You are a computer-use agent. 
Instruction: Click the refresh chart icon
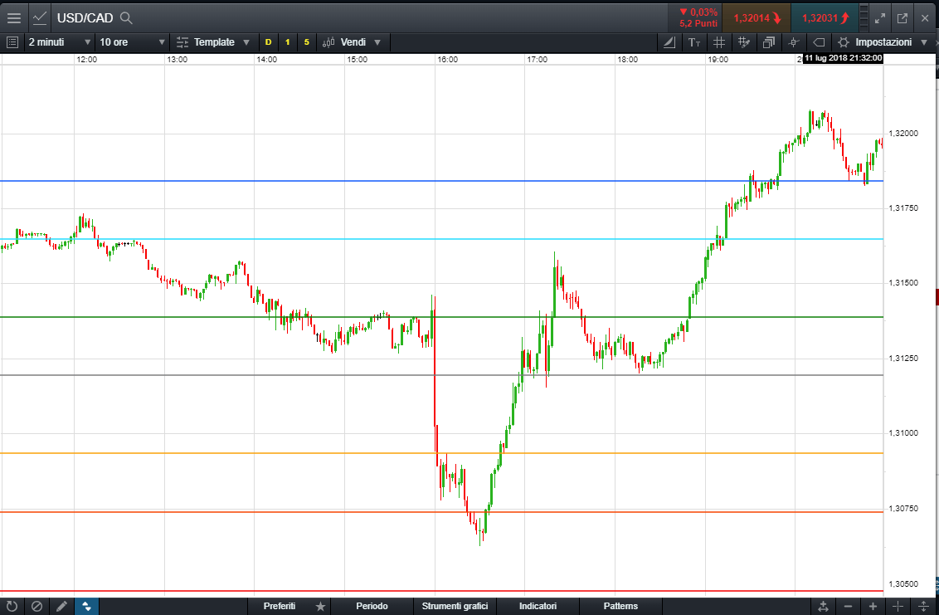(x=12, y=606)
